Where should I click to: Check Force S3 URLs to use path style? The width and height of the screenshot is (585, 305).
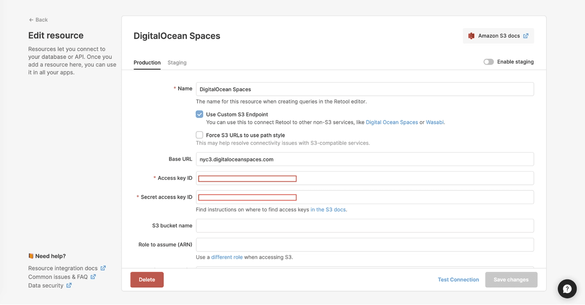[200, 135]
